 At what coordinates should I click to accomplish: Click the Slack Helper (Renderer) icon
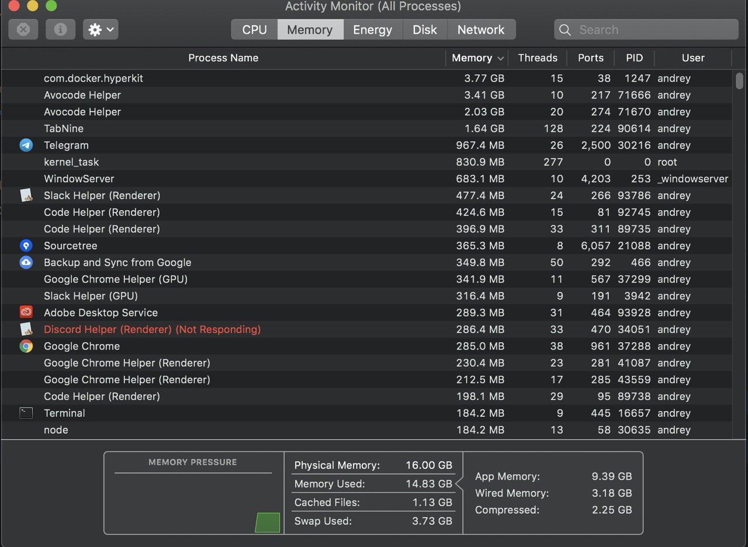[26, 196]
